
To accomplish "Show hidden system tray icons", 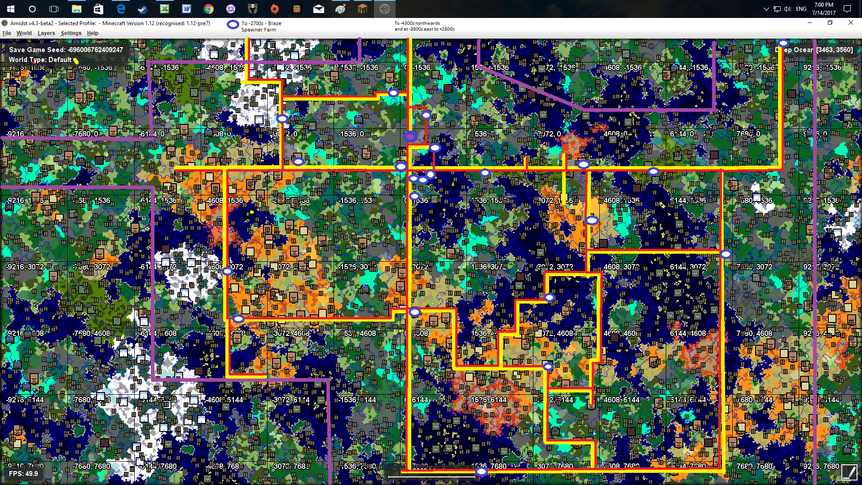I will pyautogui.click(x=766, y=9).
